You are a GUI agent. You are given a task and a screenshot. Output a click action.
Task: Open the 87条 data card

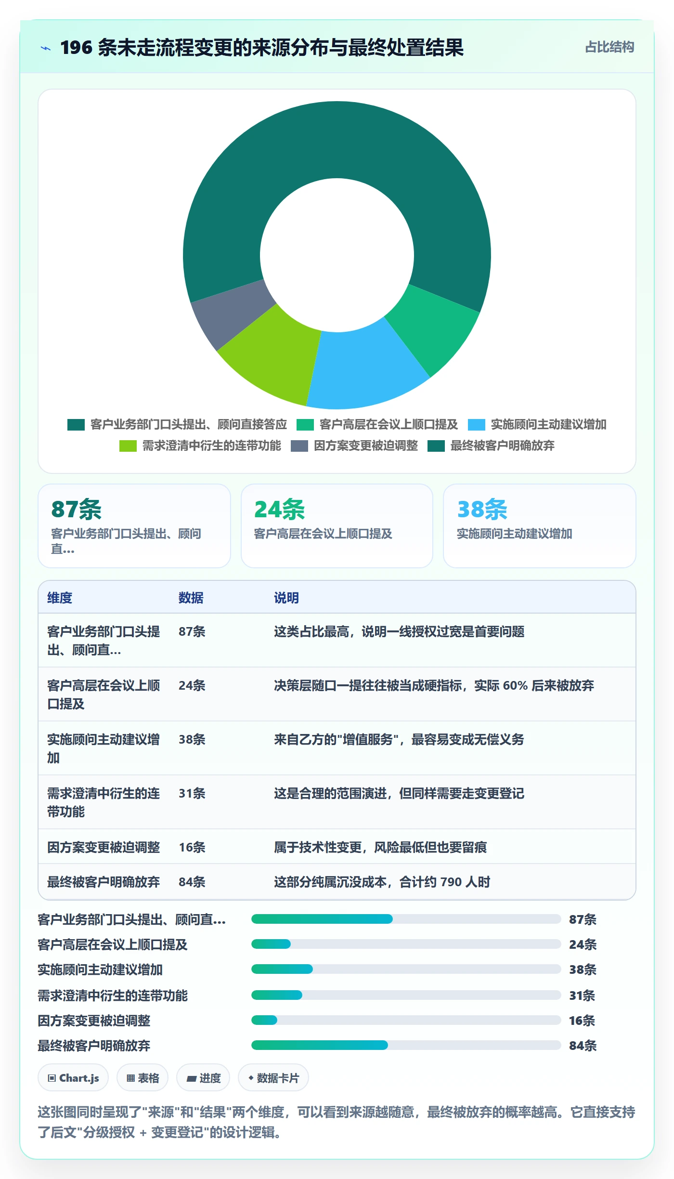pos(134,526)
